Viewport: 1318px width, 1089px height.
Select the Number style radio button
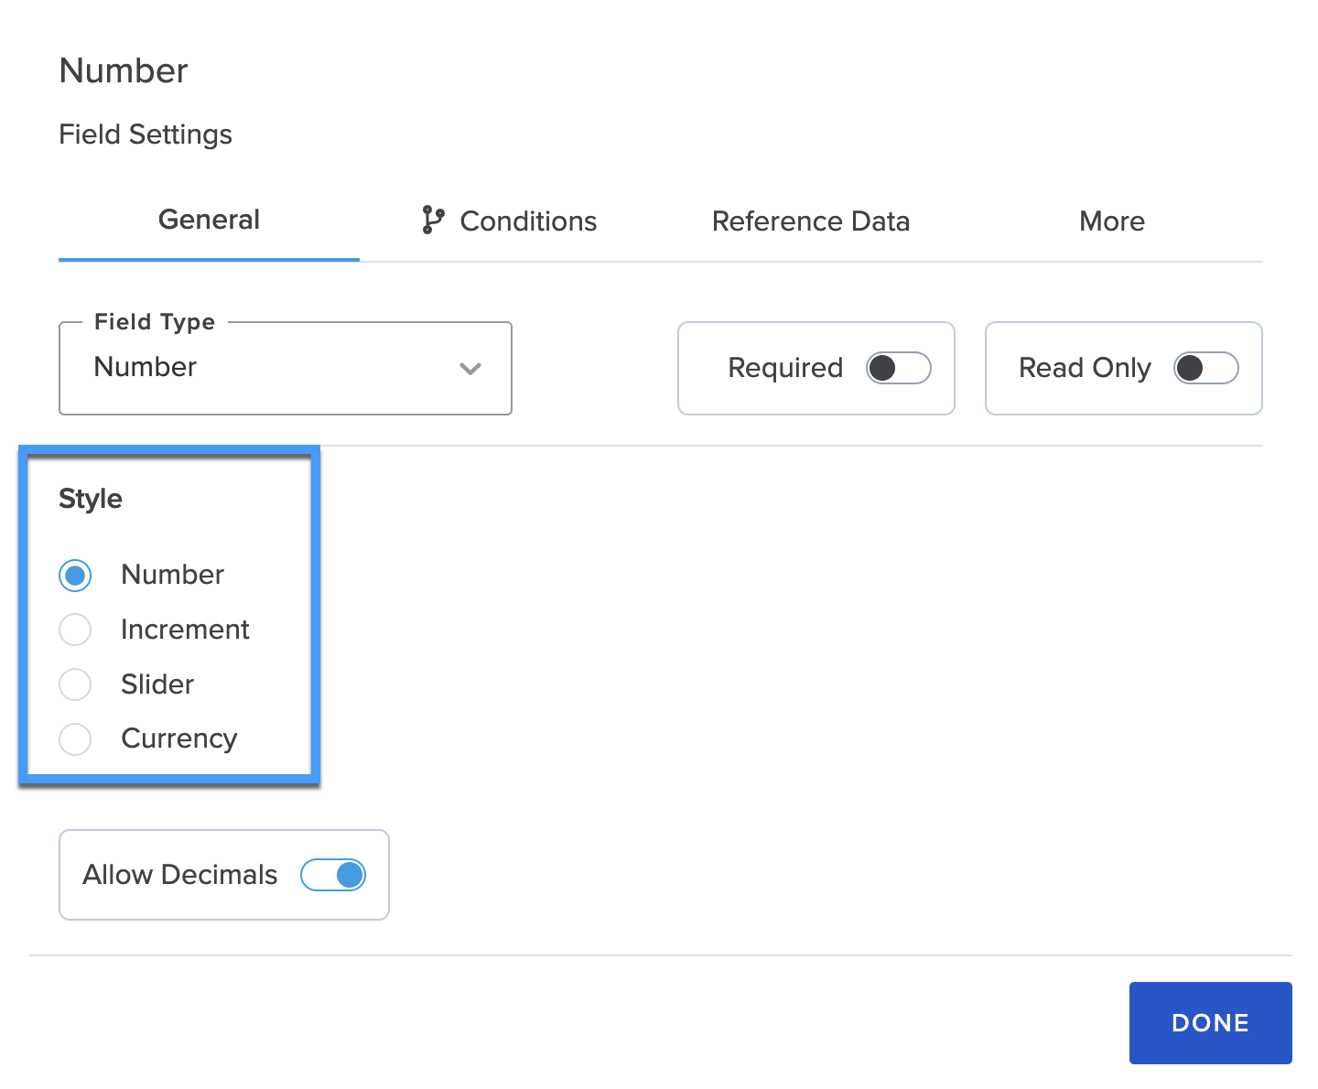(75, 576)
